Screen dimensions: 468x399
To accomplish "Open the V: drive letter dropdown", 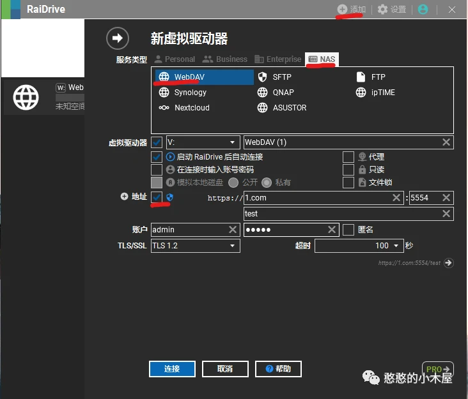I will [203, 142].
